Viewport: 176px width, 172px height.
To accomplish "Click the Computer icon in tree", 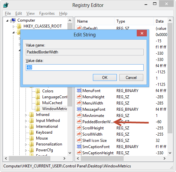I will [x=13, y=20].
